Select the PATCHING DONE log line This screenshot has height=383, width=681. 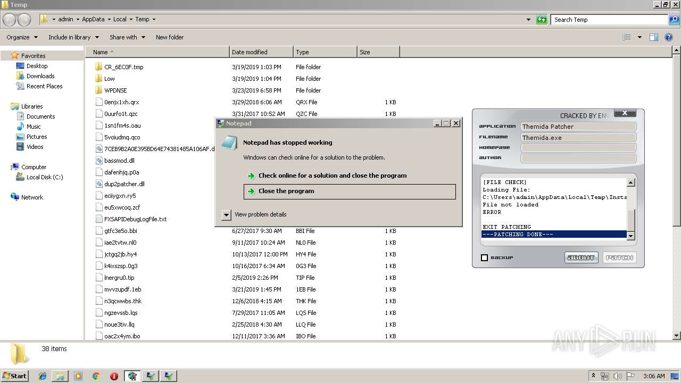point(554,234)
